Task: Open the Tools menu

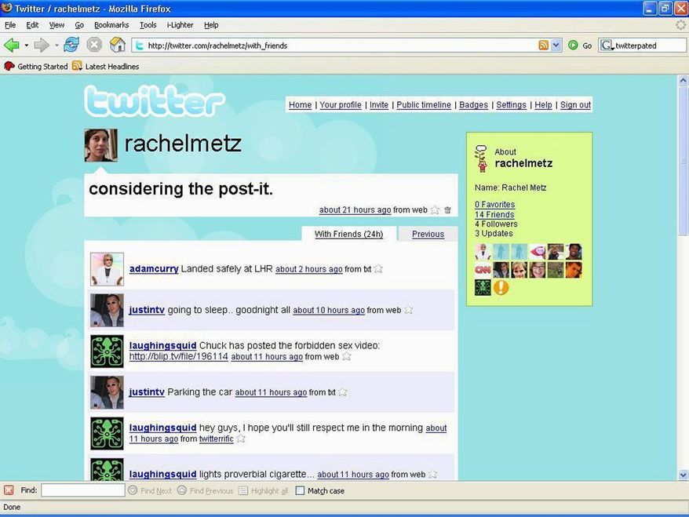Action: coord(148,25)
